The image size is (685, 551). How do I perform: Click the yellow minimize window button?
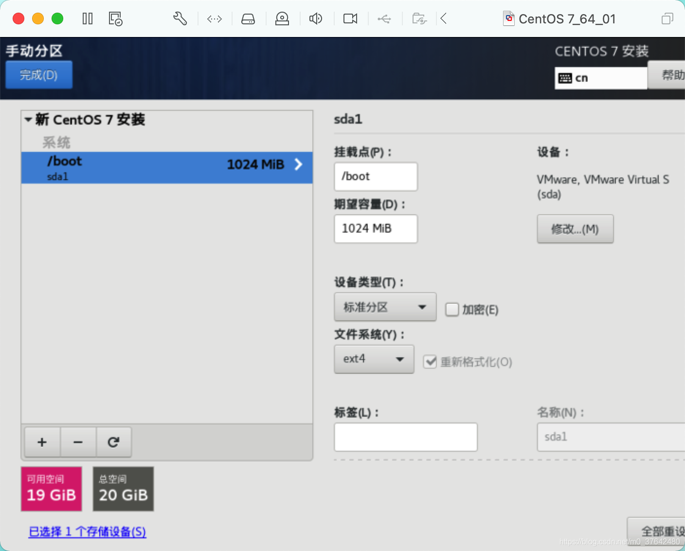coord(38,18)
